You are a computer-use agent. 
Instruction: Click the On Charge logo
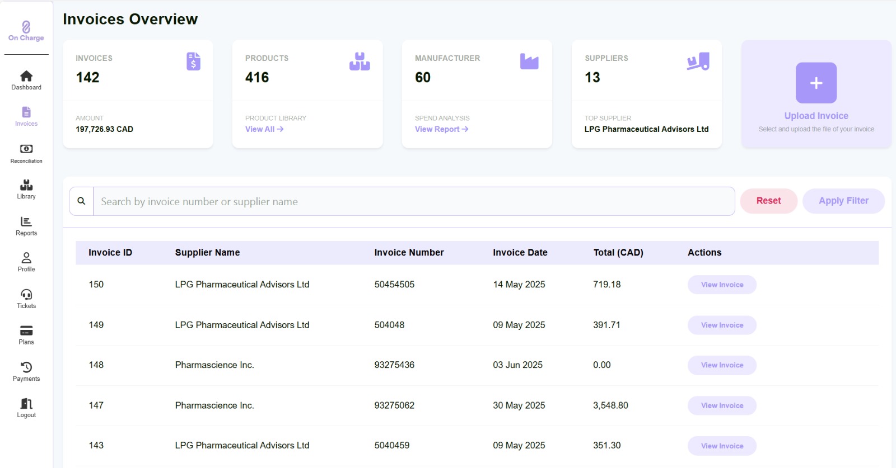coord(26,31)
